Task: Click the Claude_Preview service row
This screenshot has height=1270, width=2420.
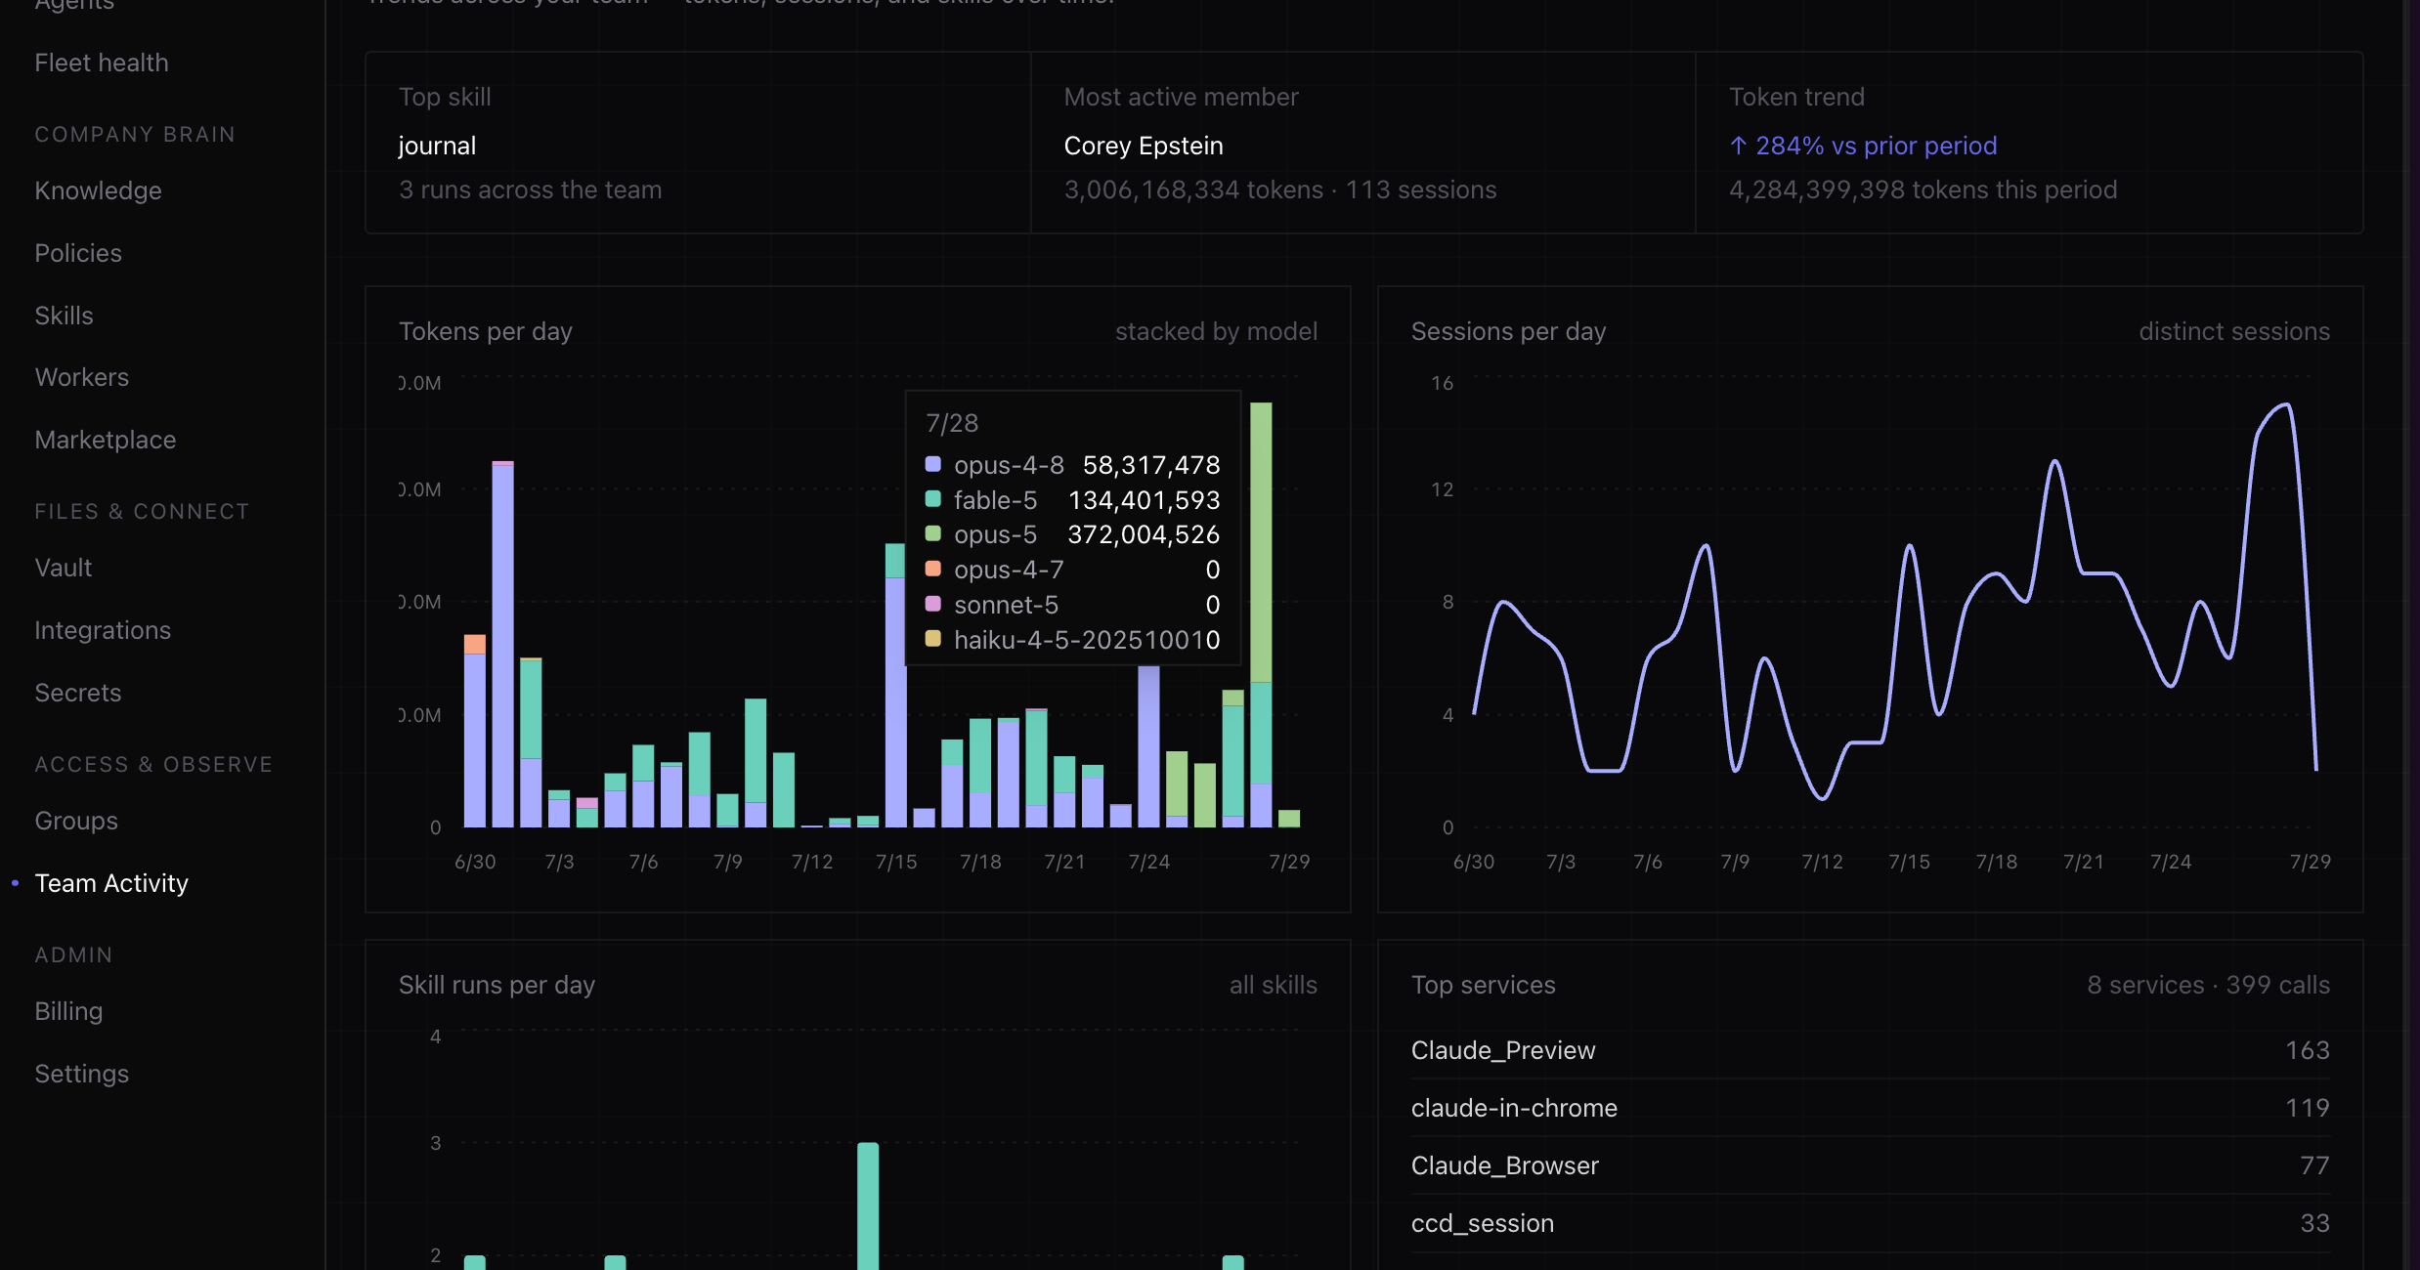Action: 1870,1050
